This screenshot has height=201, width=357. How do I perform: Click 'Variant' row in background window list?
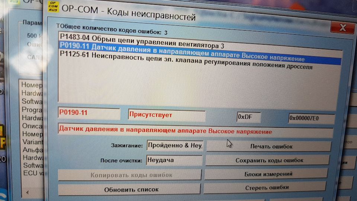[x=33, y=142]
